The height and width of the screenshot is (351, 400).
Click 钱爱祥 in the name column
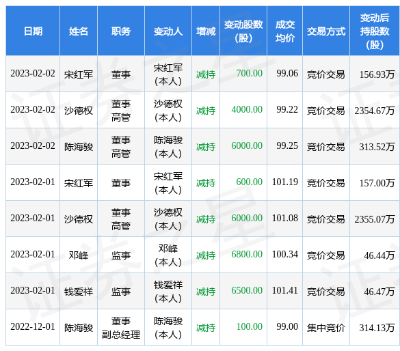tap(79, 291)
